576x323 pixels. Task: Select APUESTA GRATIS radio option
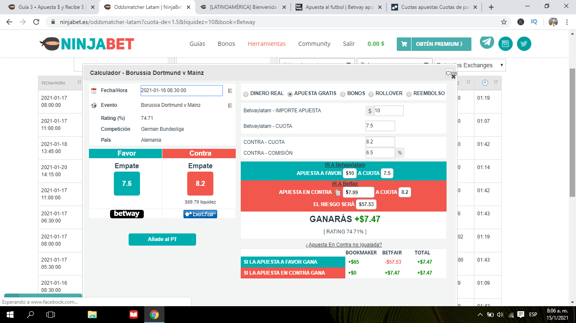pyautogui.click(x=290, y=94)
